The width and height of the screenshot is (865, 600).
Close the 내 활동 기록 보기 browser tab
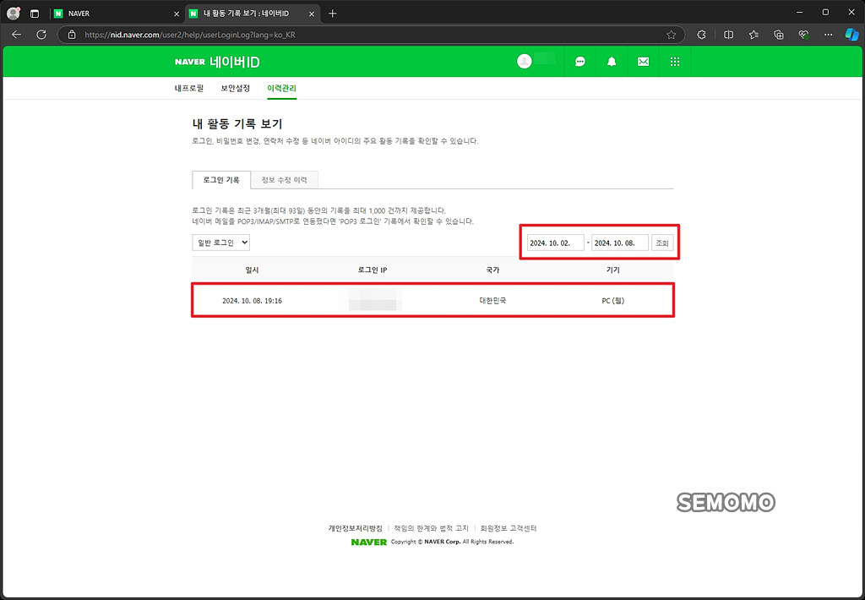312,14
